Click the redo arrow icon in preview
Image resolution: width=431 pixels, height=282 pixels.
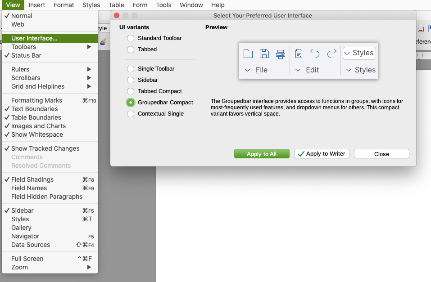tap(332, 53)
